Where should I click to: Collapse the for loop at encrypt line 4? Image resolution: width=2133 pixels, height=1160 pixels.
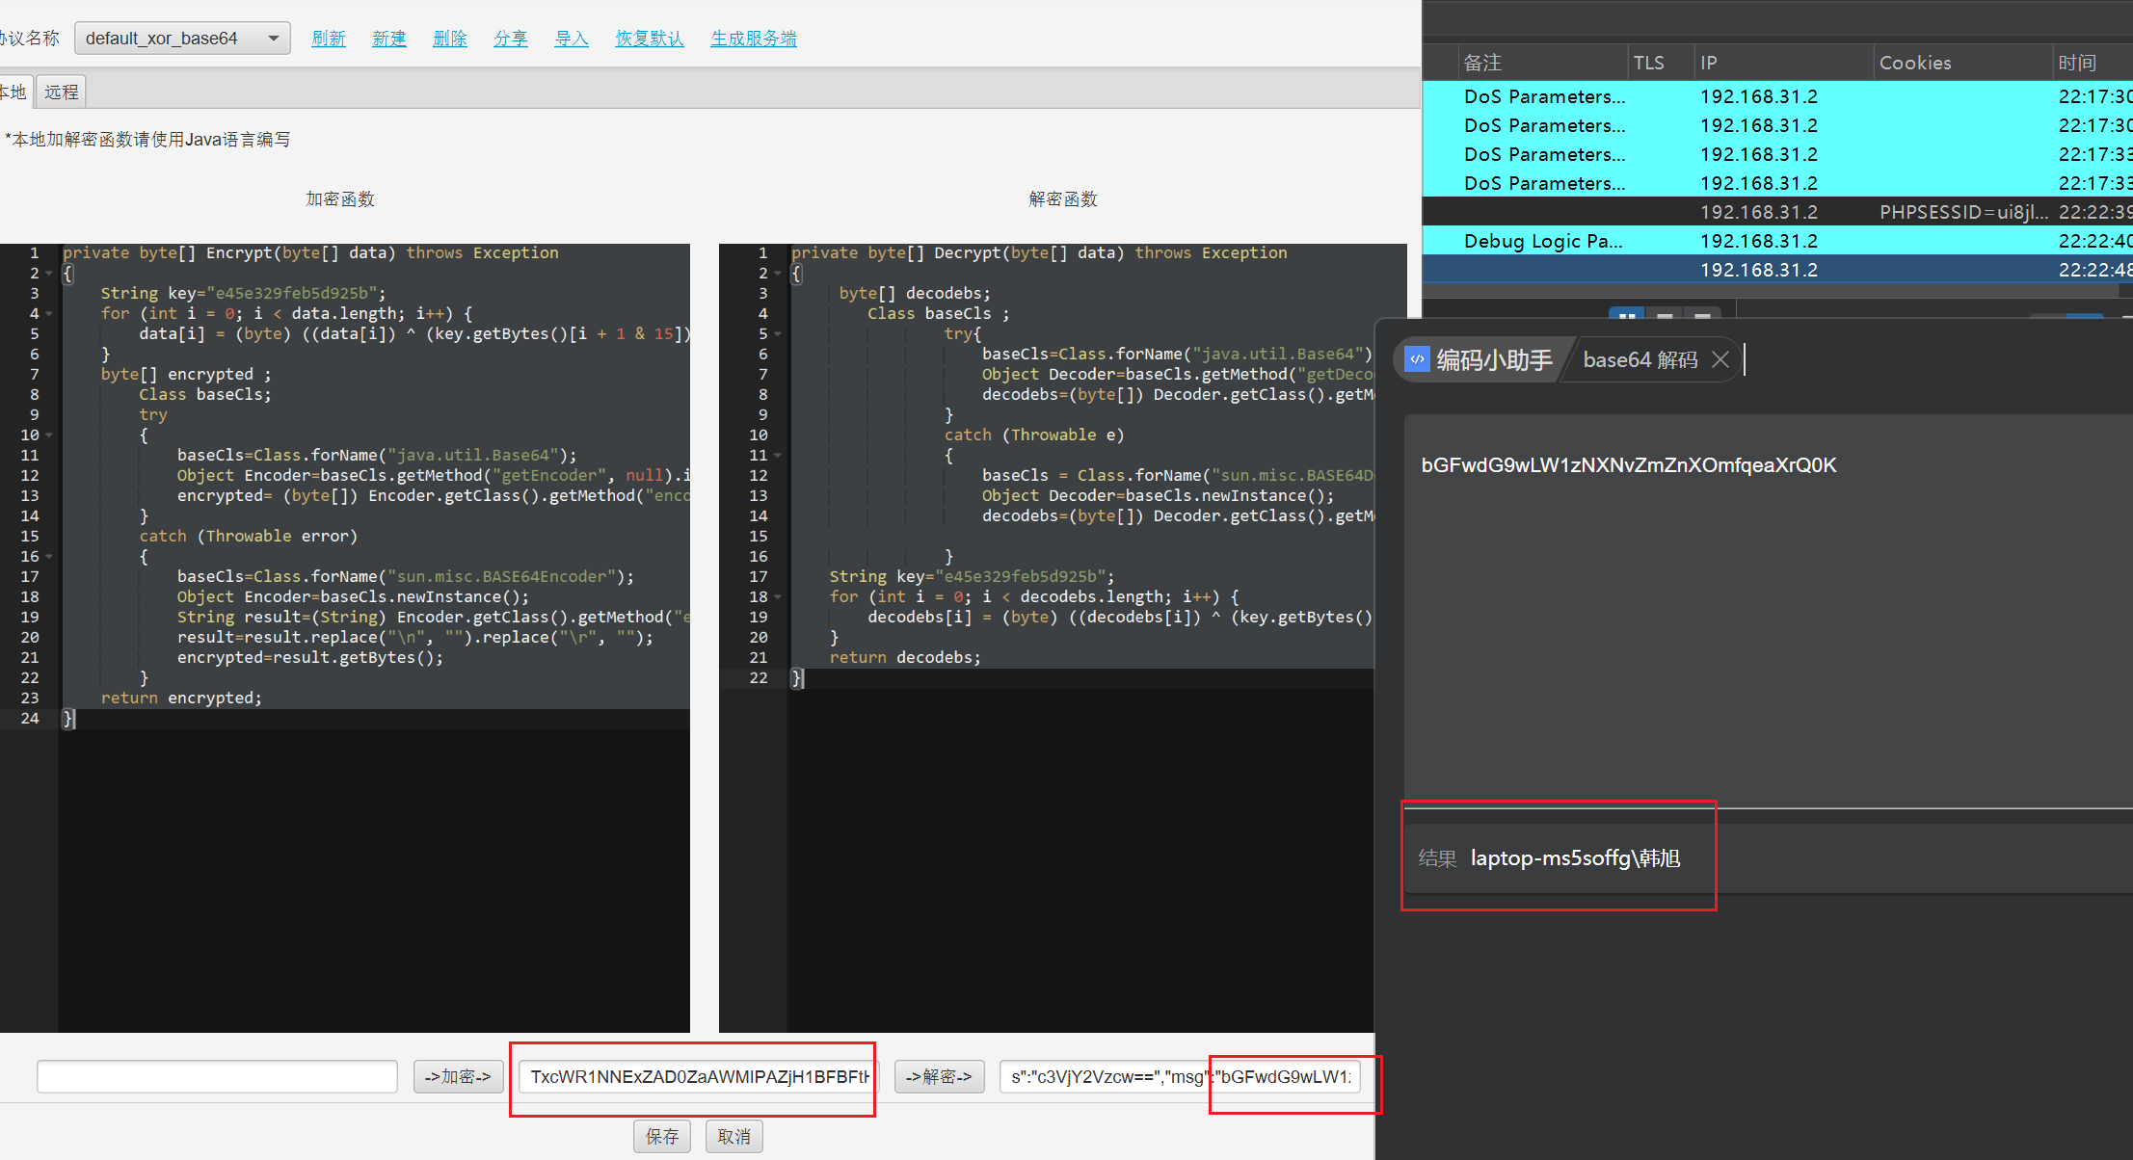[x=49, y=313]
